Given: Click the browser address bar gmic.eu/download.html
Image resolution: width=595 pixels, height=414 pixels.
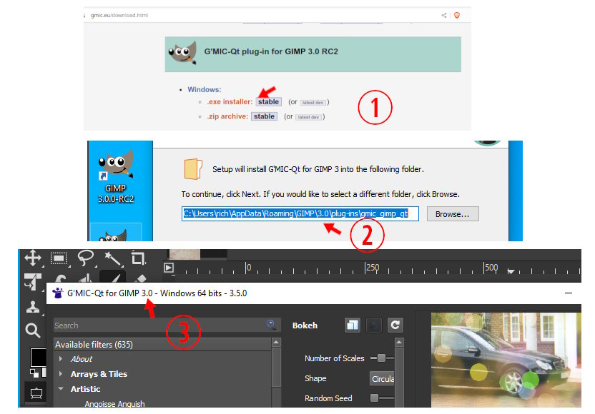Looking at the screenshot, I should (119, 16).
